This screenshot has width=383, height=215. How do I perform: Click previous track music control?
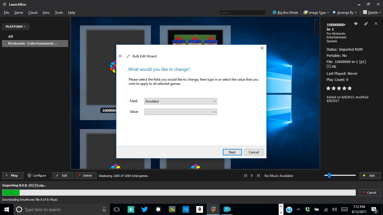[246, 176]
